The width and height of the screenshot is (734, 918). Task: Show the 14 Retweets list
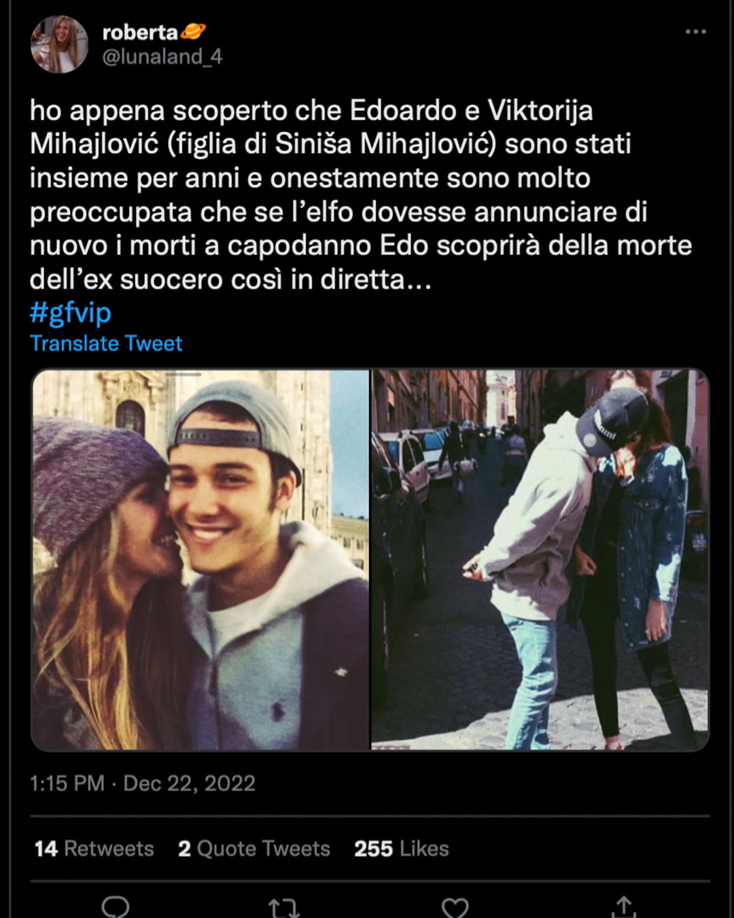pyautogui.click(x=94, y=849)
